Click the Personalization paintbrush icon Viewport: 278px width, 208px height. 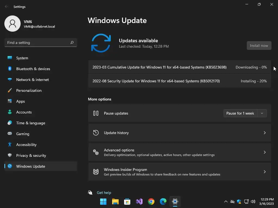[10, 90]
